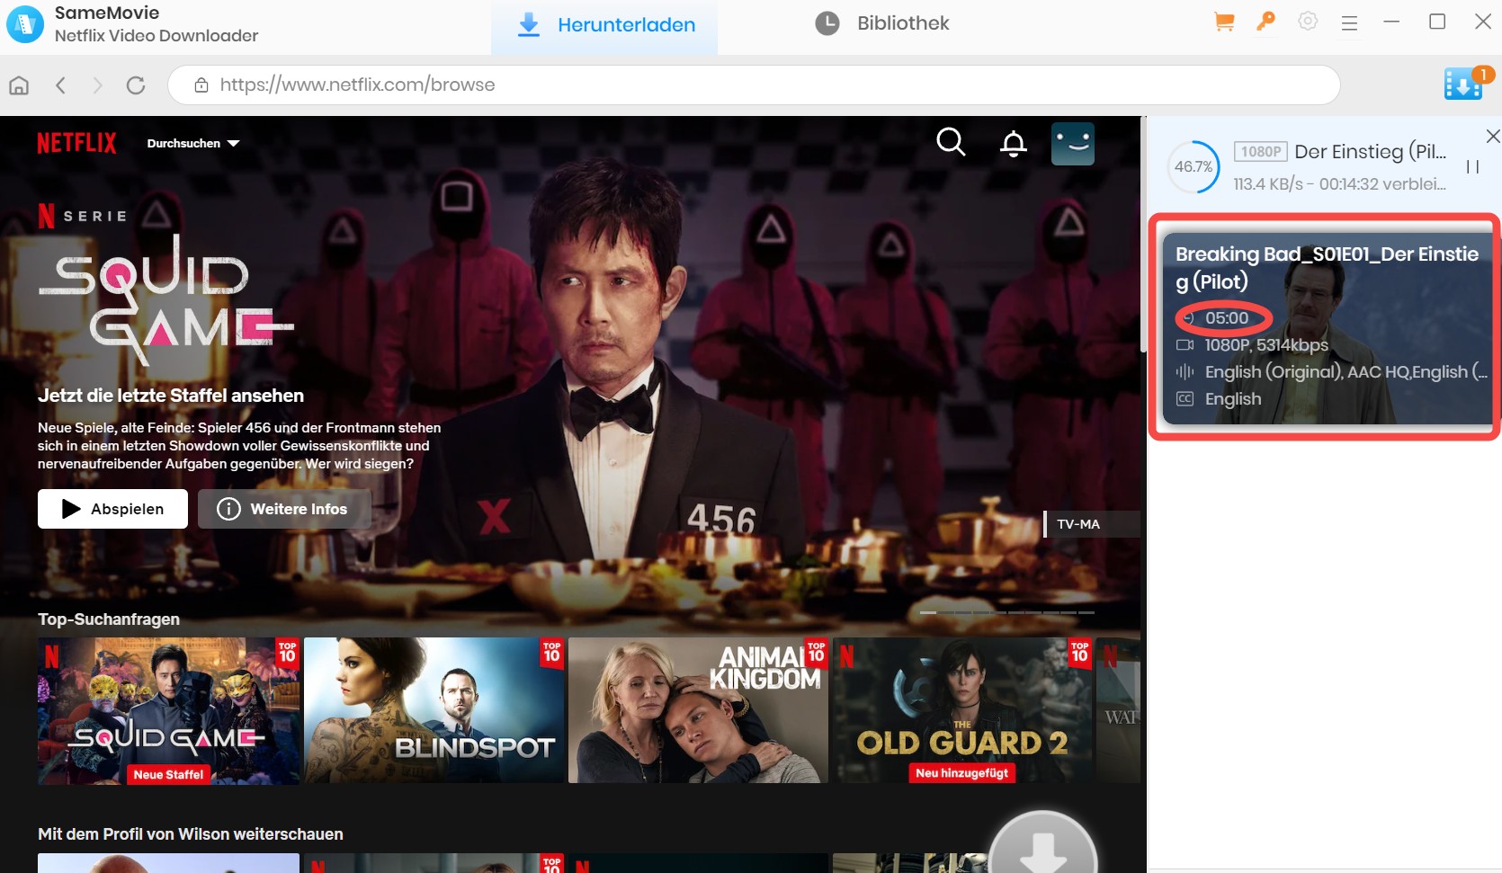This screenshot has height=873, width=1502.
Task: Open the Netflix profile avatar
Action: (1073, 144)
